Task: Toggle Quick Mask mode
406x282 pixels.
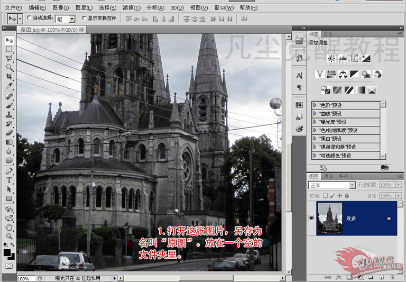Action: pos(9,266)
